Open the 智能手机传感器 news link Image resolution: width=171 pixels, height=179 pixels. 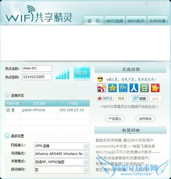124,140
